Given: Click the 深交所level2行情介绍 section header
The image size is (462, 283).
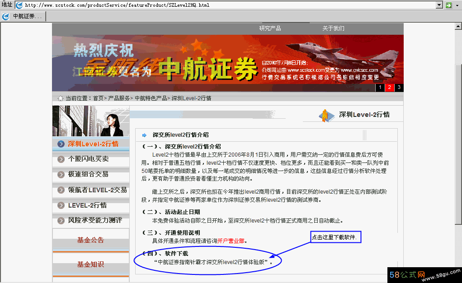Looking at the screenshot, I should pos(181,135).
